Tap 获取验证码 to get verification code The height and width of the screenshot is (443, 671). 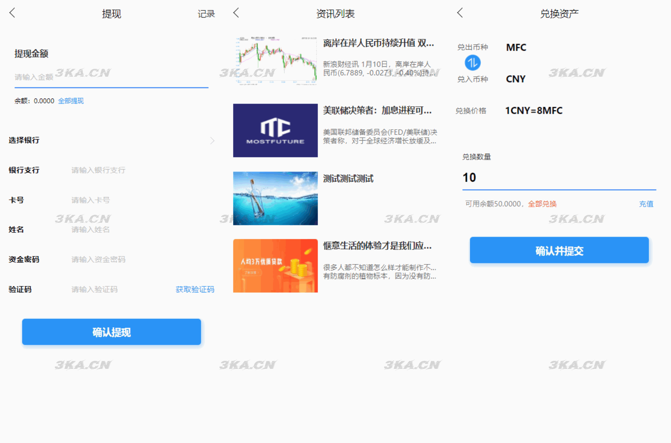pos(195,289)
